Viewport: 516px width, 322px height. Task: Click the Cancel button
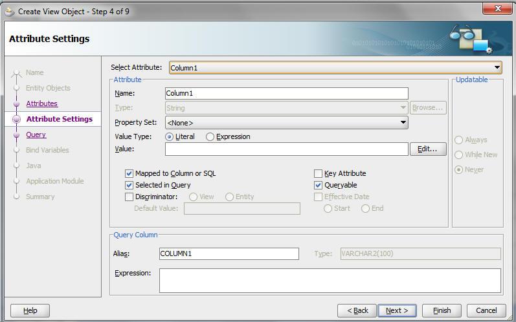click(486, 310)
